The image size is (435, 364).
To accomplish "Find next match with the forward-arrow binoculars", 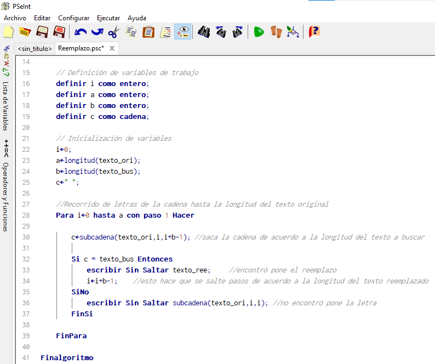I will pos(238,32).
